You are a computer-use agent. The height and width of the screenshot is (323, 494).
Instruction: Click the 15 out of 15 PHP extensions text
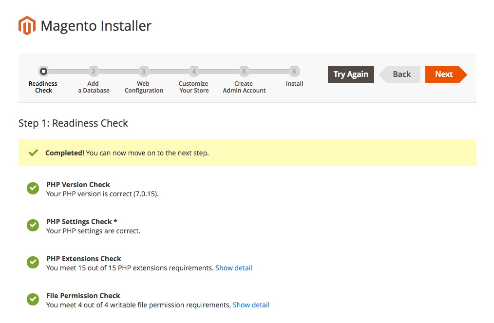[x=130, y=268]
